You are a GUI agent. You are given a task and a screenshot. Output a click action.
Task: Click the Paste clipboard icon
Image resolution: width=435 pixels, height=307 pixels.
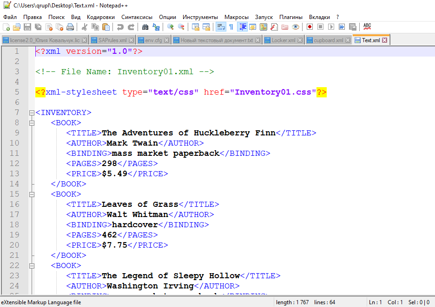point(106,27)
